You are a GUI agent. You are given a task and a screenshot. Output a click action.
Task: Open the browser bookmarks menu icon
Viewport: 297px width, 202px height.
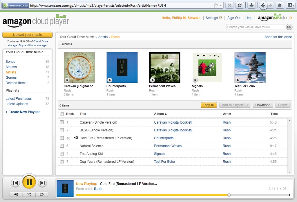(290, 5)
